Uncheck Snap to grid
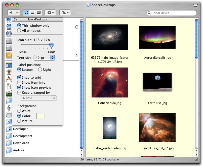Image resolution: width=203 pixels, height=167 pixels. tap(19, 78)
